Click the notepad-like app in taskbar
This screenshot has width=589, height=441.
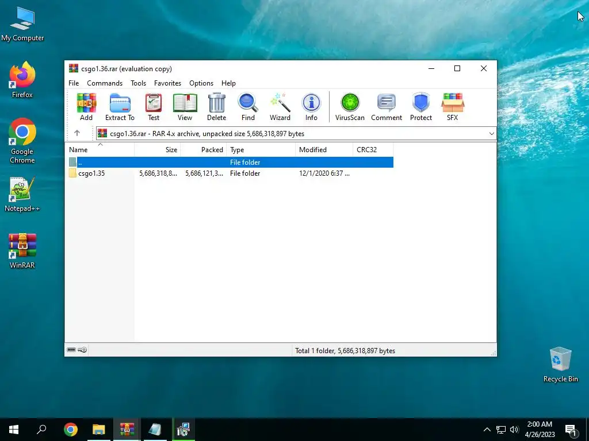pyautogui.click(x=155, y=430)
